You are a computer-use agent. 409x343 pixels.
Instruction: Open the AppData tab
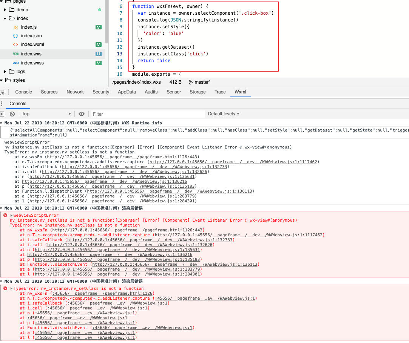(127, 92)
